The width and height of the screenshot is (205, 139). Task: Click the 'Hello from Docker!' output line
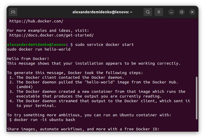coord(28,59)
